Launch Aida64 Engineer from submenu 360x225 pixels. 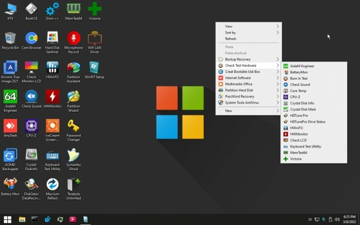(313, 66)
